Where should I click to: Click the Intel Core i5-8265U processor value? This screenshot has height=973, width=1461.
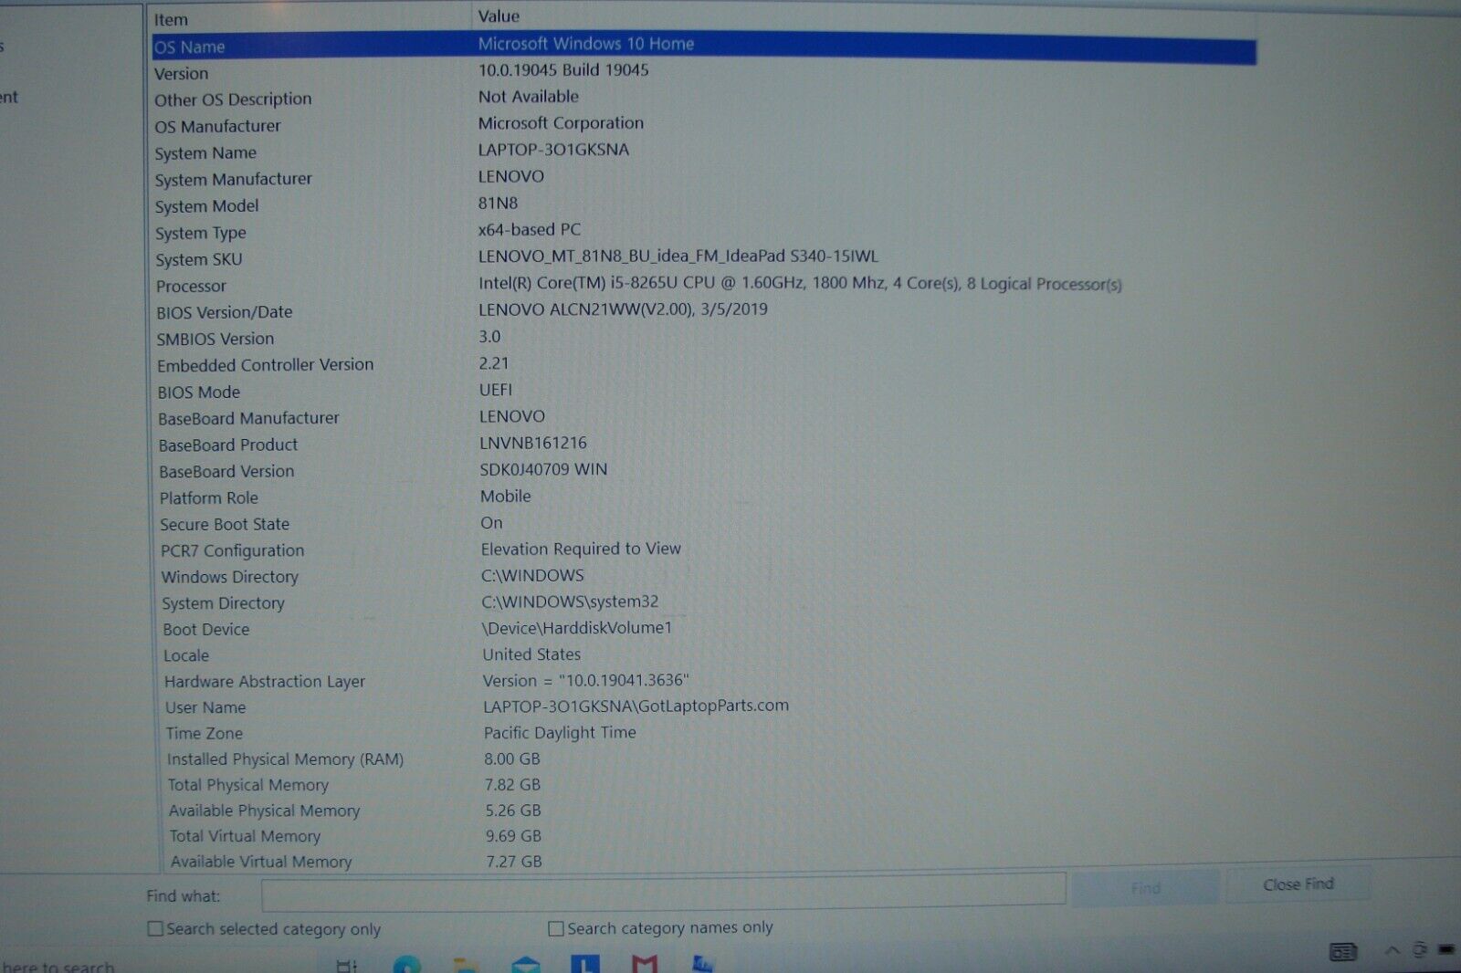(x=800, y=284)
